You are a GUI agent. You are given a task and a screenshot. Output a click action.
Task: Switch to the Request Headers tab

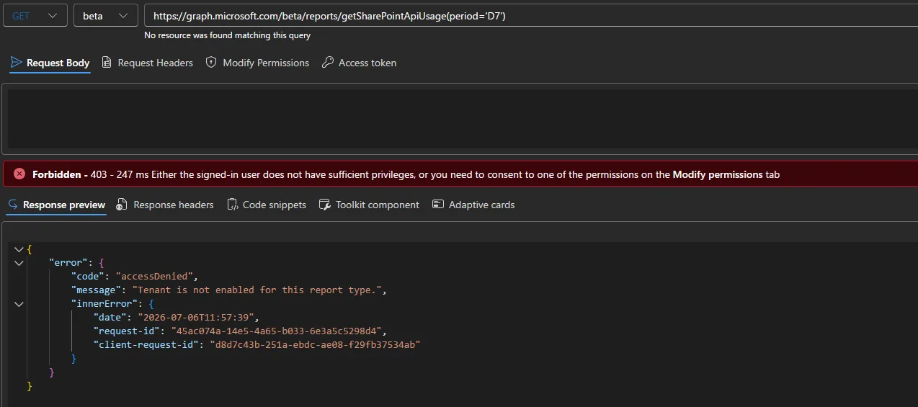(x=147, y=63)
